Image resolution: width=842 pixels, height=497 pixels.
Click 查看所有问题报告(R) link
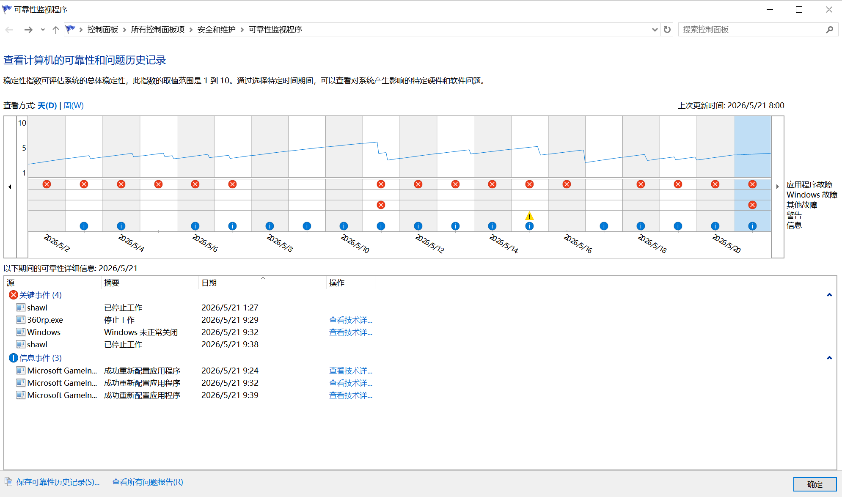coord(148,482)
